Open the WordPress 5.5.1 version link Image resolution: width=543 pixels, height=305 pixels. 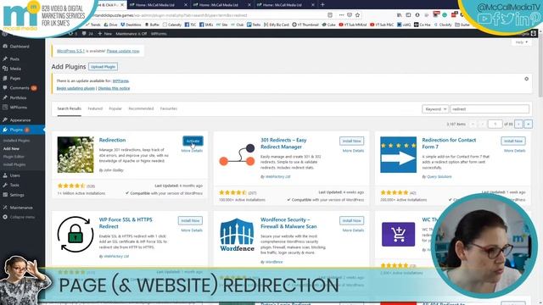pyautogui.click(x=70, y=51)
